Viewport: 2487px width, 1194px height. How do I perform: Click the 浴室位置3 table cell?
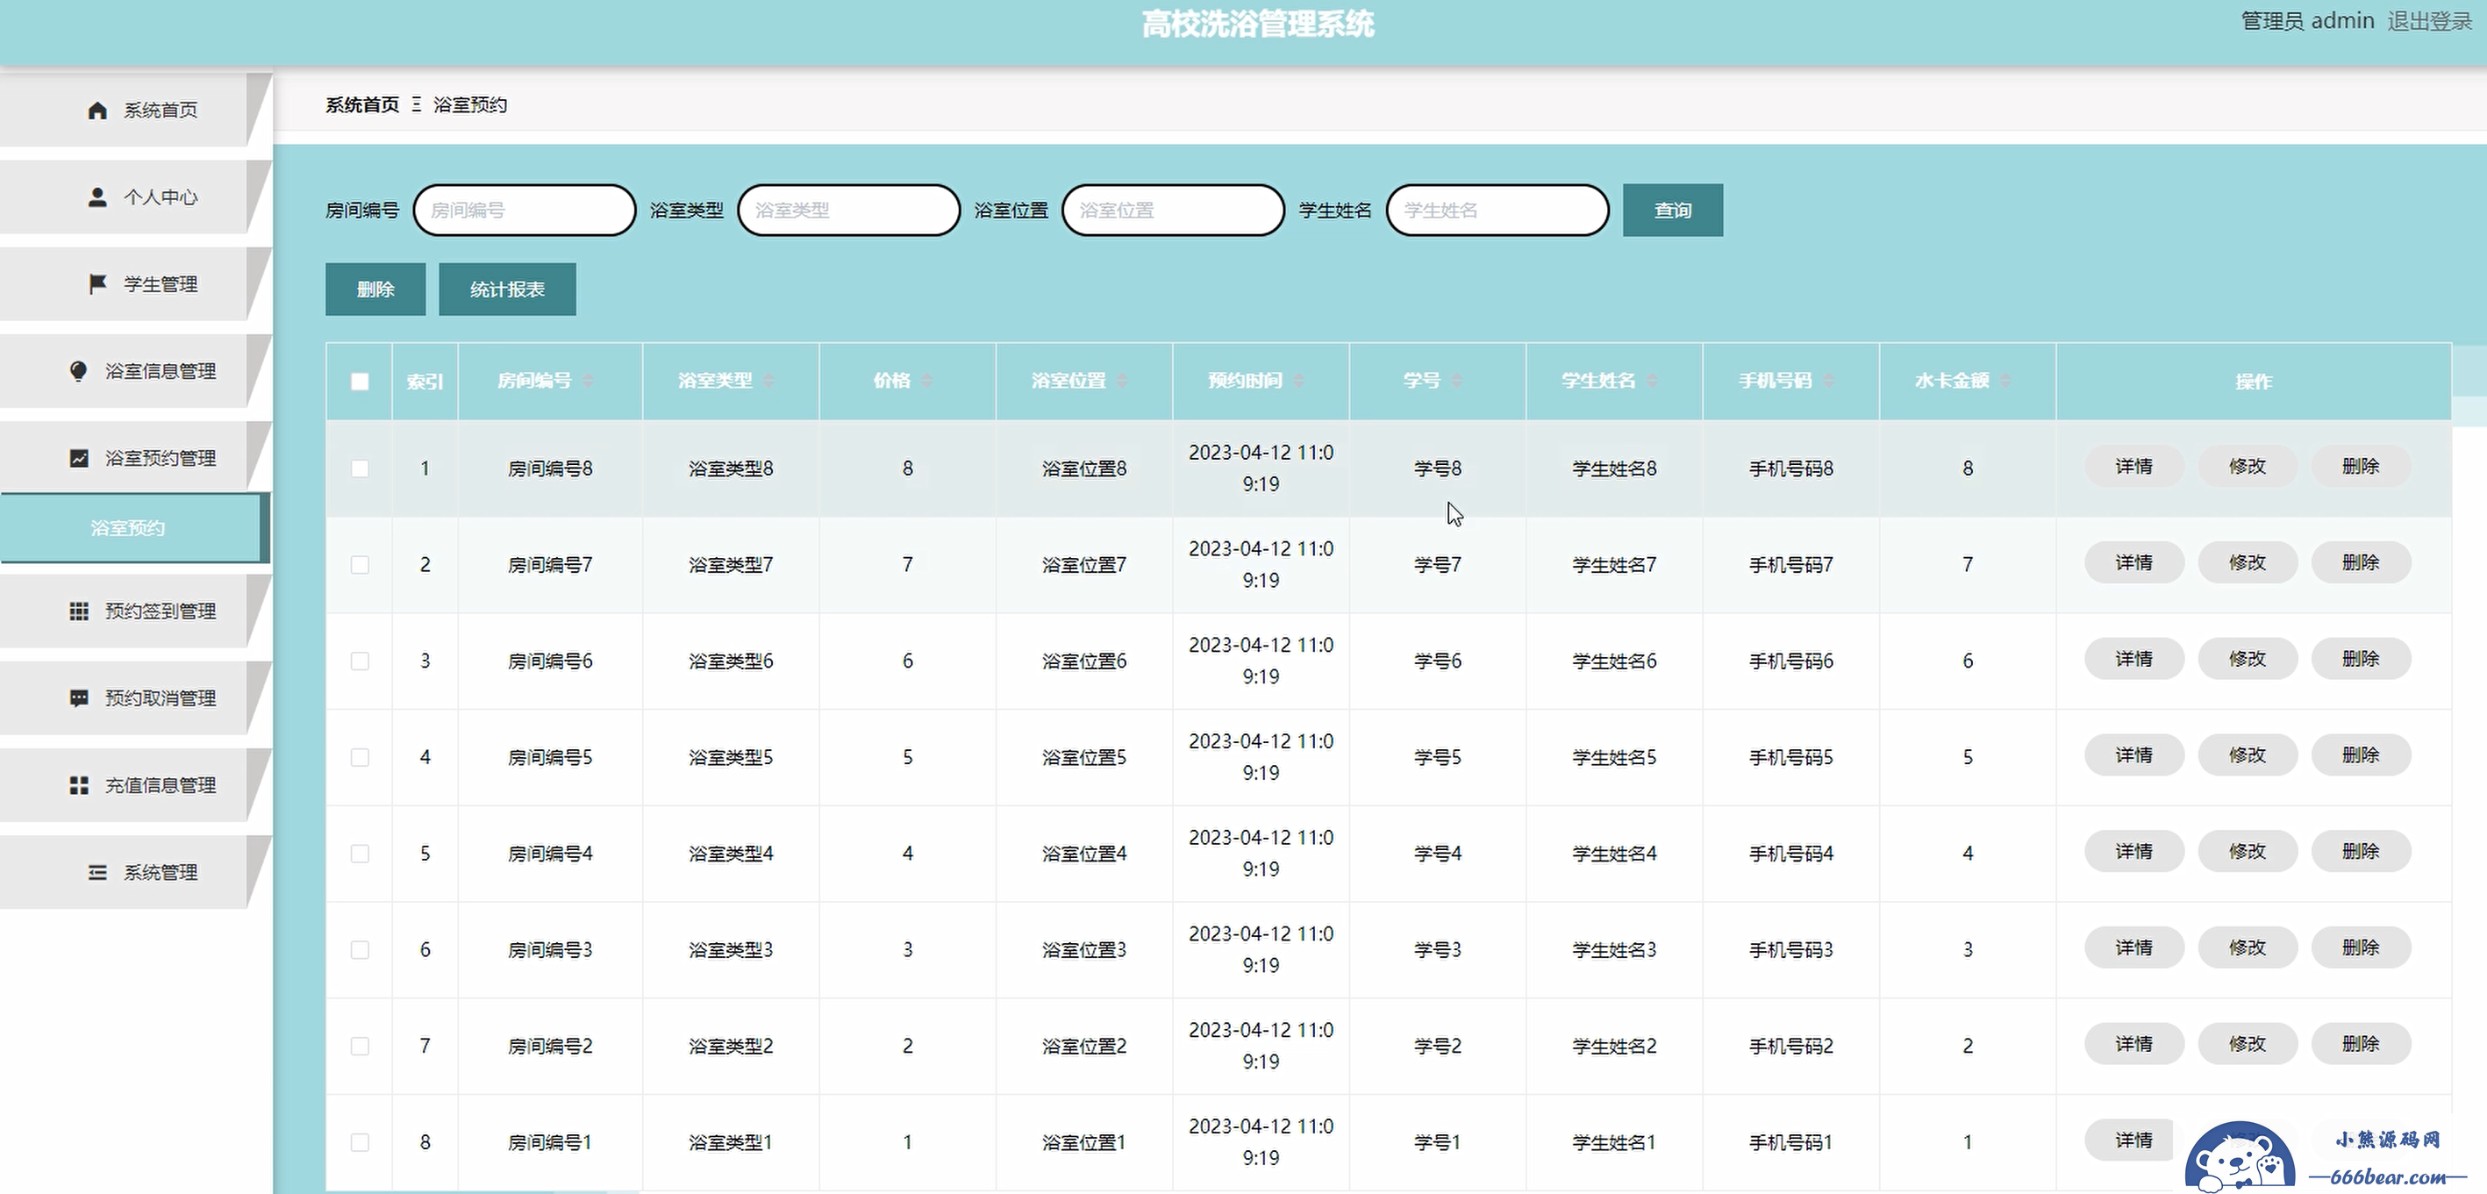tap(1084, 950)
